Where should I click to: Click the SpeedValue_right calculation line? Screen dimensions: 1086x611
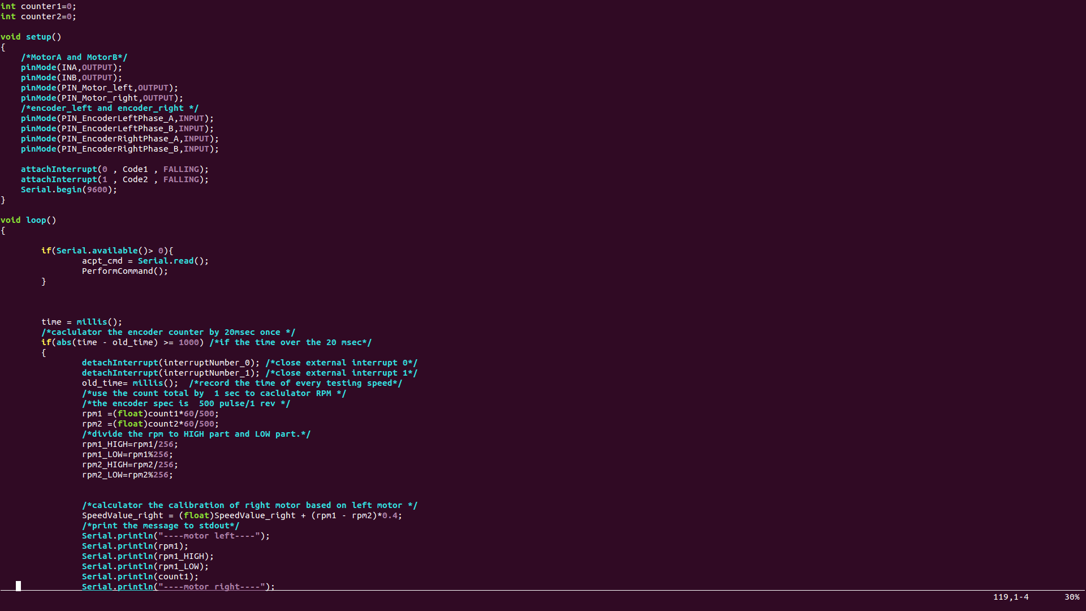click(x=242, y=515)
